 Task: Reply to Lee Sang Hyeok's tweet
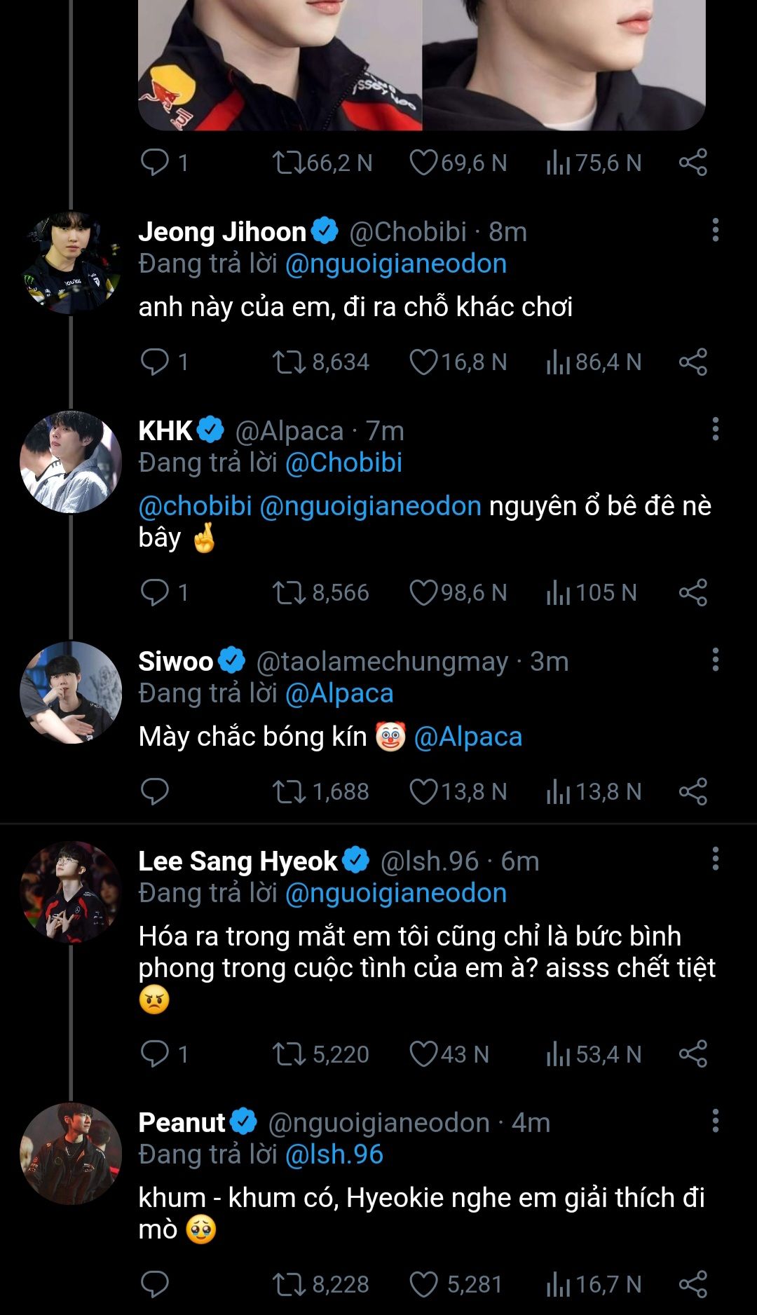click(155, 1054)
